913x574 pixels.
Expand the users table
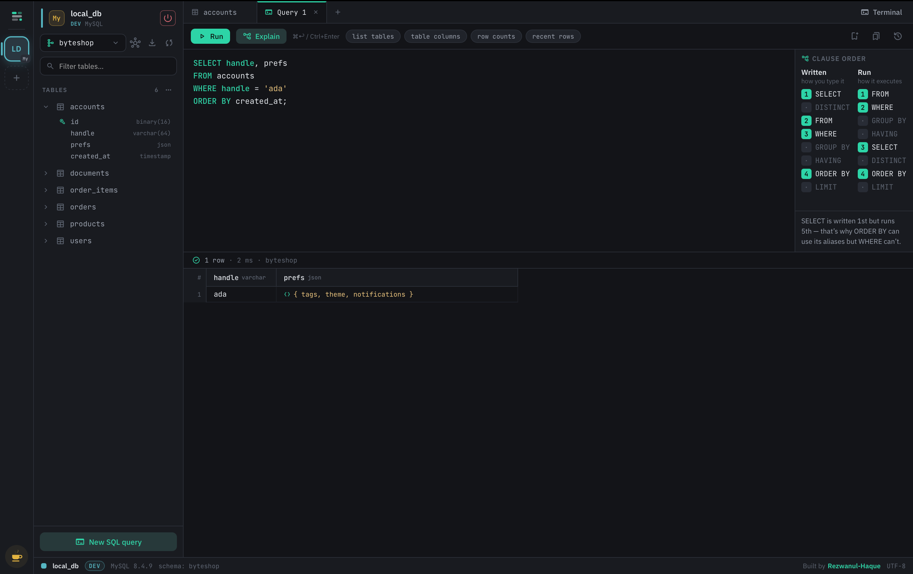coord(46,241)
